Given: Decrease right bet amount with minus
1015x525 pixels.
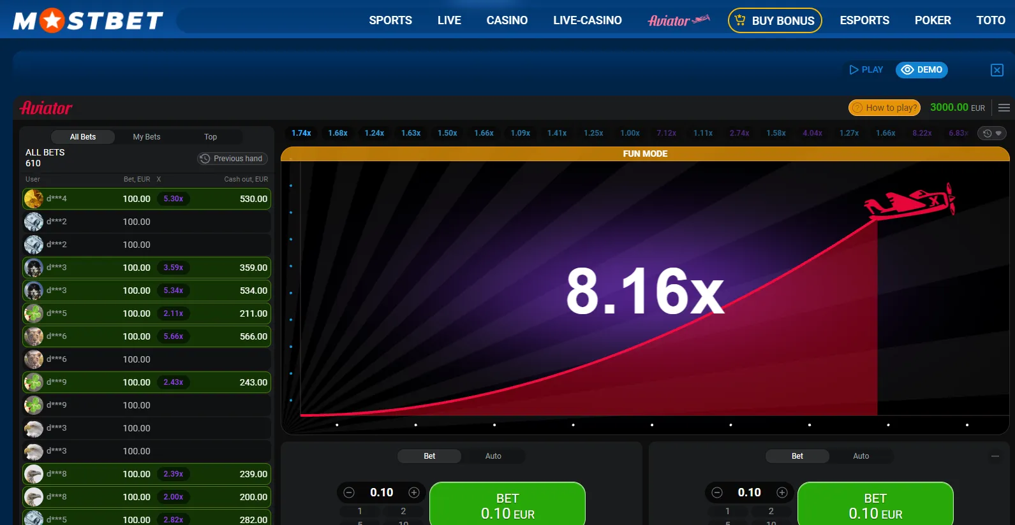Looking at the screenshot, I should click(717, 493).
